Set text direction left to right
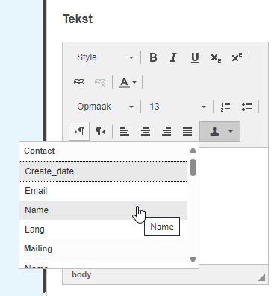Image resolution: width=277 pixels, height=296 pixels. (79, 131)
